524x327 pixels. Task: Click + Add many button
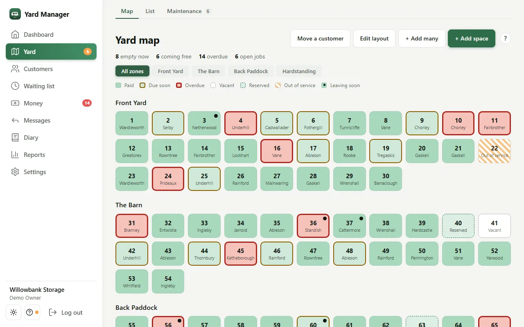[422, 38]
